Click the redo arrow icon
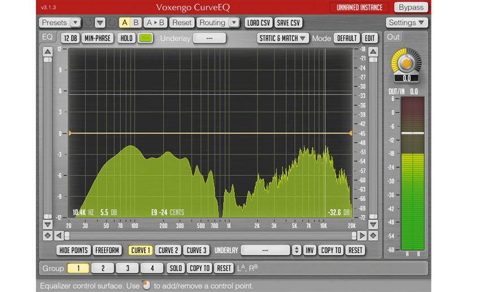This screenshot has height=292, width=480. click(112, 23)
